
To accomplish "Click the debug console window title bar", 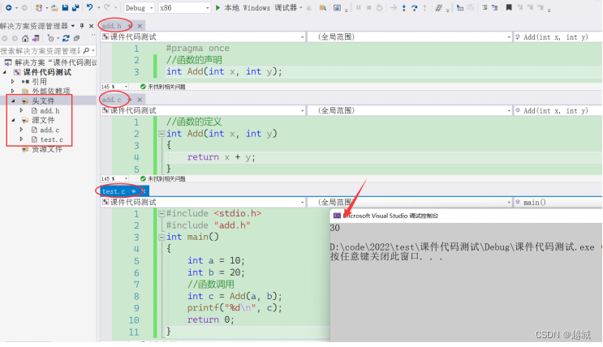I will (x=466, y=216).
